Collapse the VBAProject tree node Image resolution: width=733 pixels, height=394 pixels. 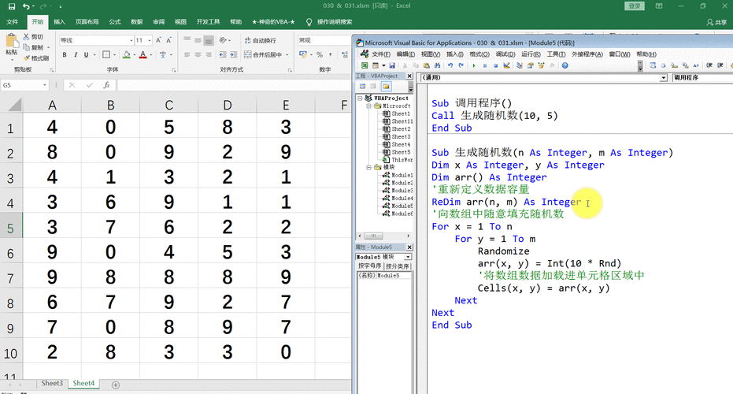click(361, 98)
